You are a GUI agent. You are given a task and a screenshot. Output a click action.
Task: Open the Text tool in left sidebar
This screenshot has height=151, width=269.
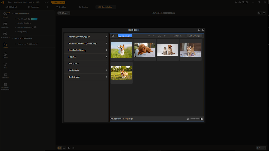tap(5, 65)
